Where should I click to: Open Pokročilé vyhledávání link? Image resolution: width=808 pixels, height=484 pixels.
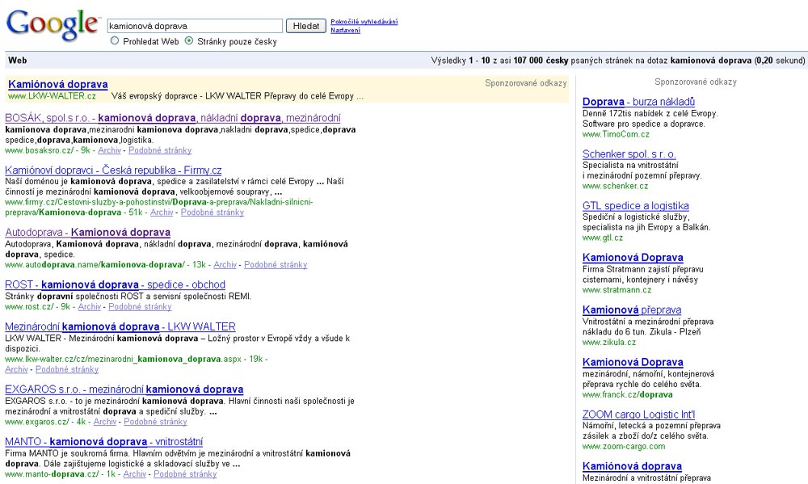point(364,22)
